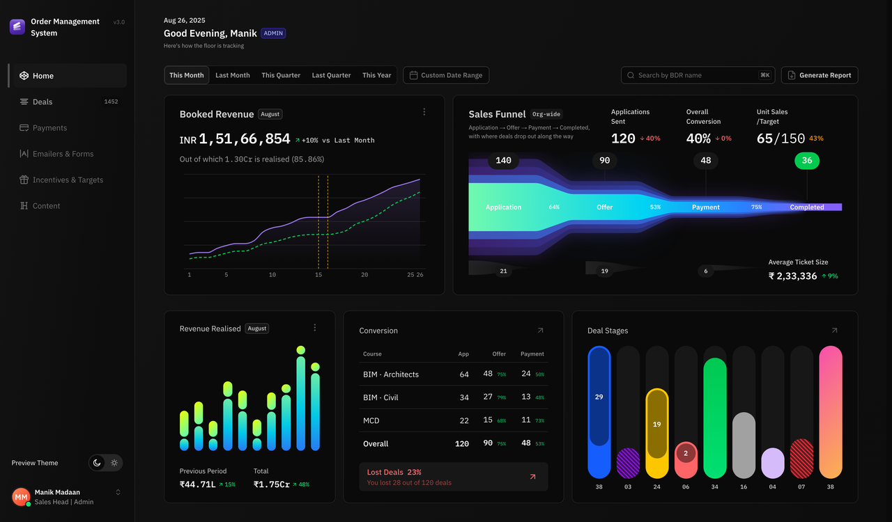Viewport: 892px width, 522px height.
Task: Open the Conversion card's arrow icon
Action: point(540,331)
